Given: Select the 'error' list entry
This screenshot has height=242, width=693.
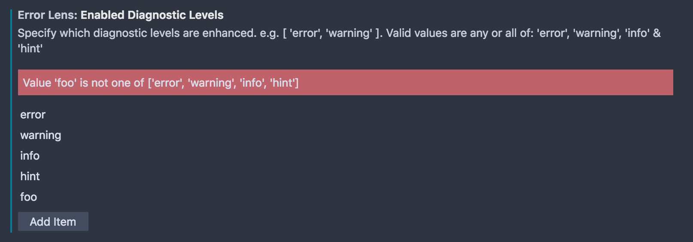Looking at the screenshot, I should [x=33, y=115].
